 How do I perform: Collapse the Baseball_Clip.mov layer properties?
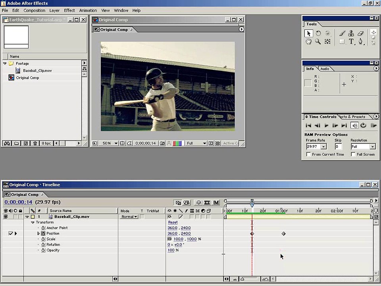27,217
